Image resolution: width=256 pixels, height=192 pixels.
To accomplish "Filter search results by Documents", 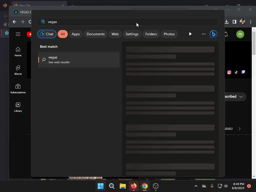I will tap(96, 34).
